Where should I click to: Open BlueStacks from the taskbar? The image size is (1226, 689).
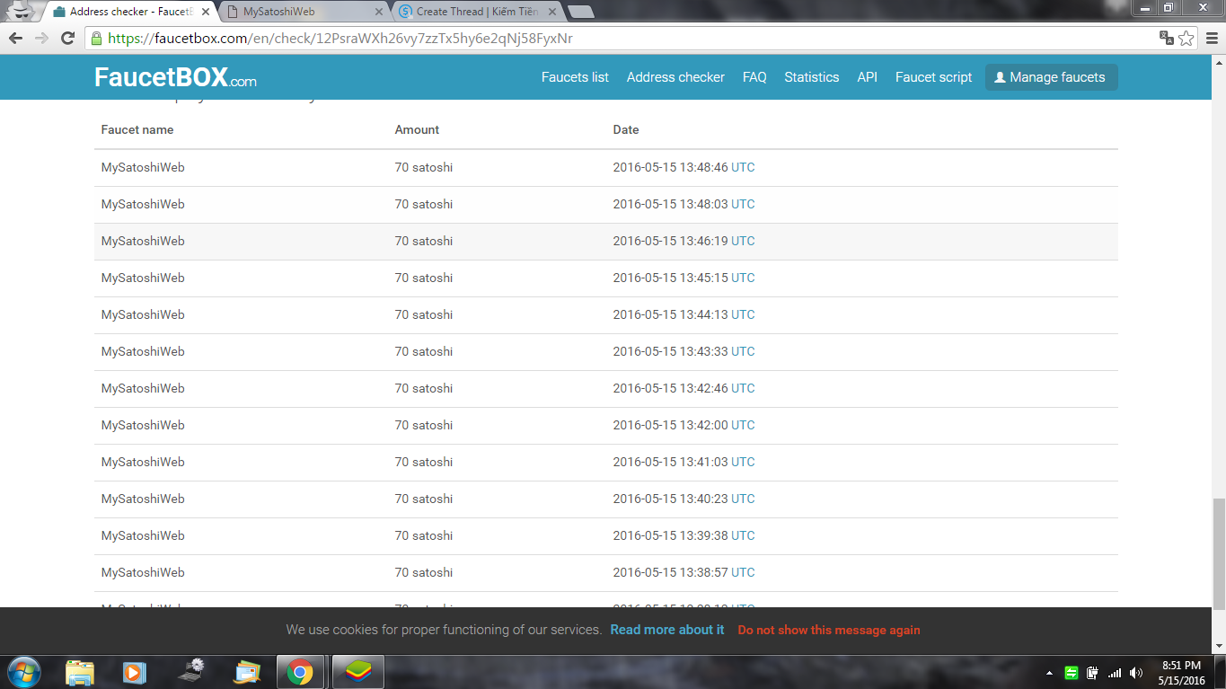(x=358, y=672)
